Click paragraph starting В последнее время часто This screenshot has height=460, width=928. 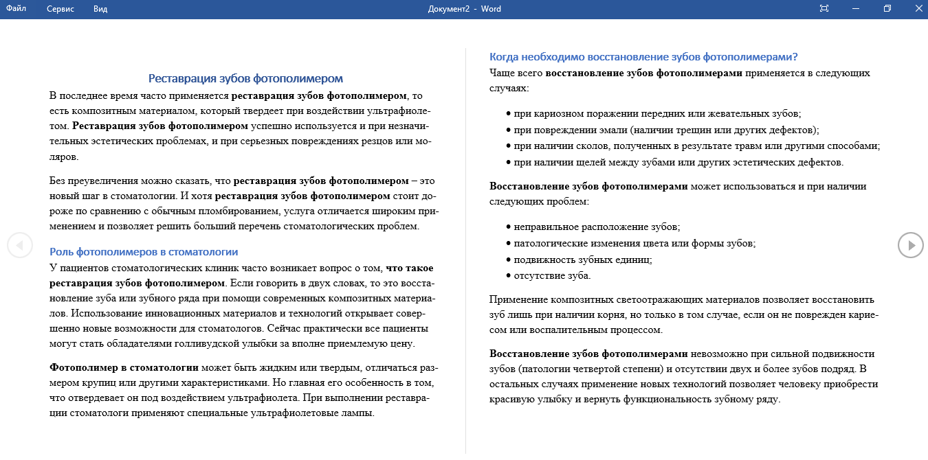(x=241, y=126)
